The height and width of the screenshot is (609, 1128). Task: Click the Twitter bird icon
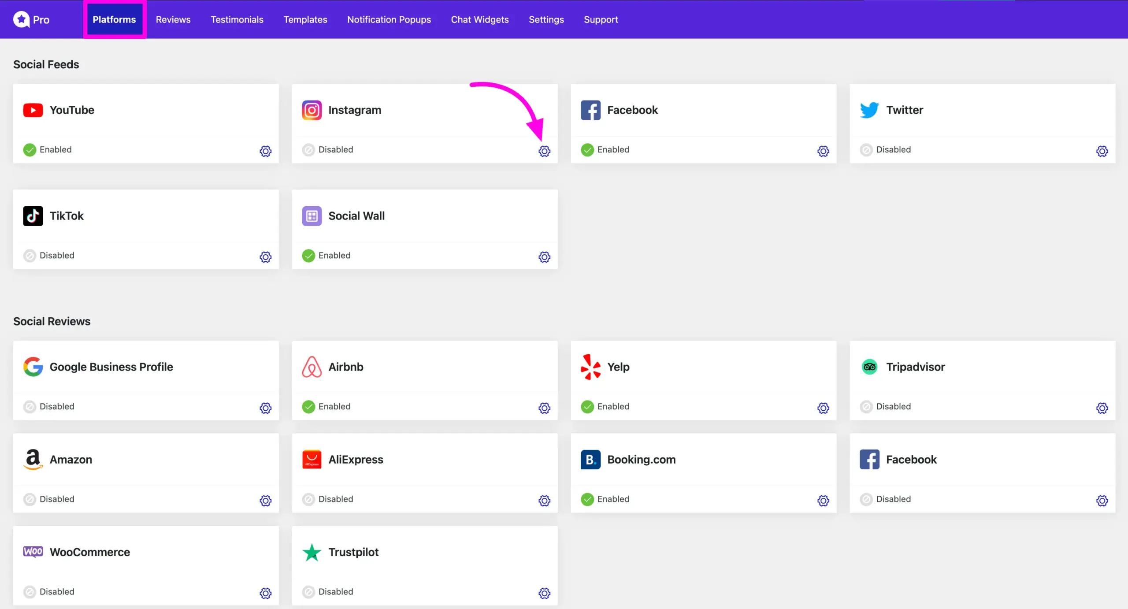click(869, 110)
